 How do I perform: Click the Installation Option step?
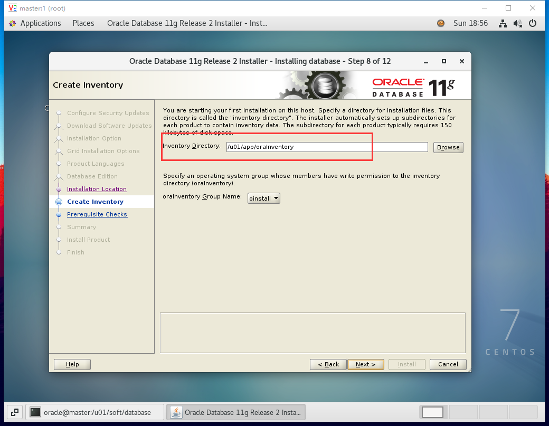94,138
